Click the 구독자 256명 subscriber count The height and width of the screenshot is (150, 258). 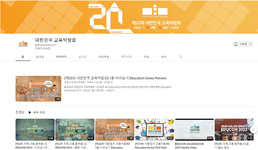tap(42, 49)
